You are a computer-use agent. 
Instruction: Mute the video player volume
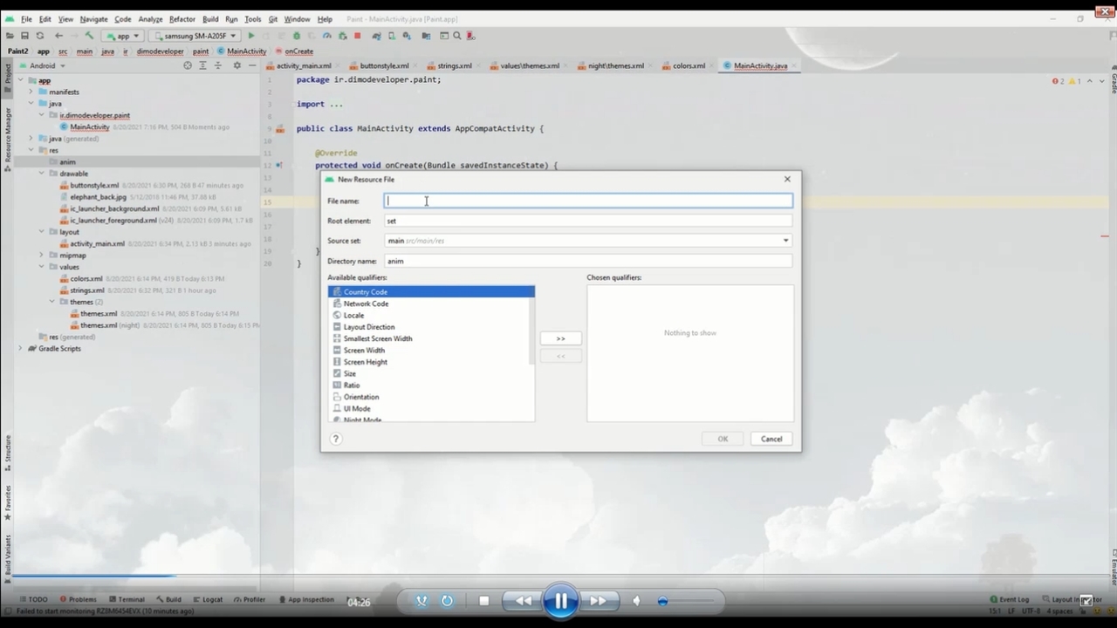click(x=636, y=601)
